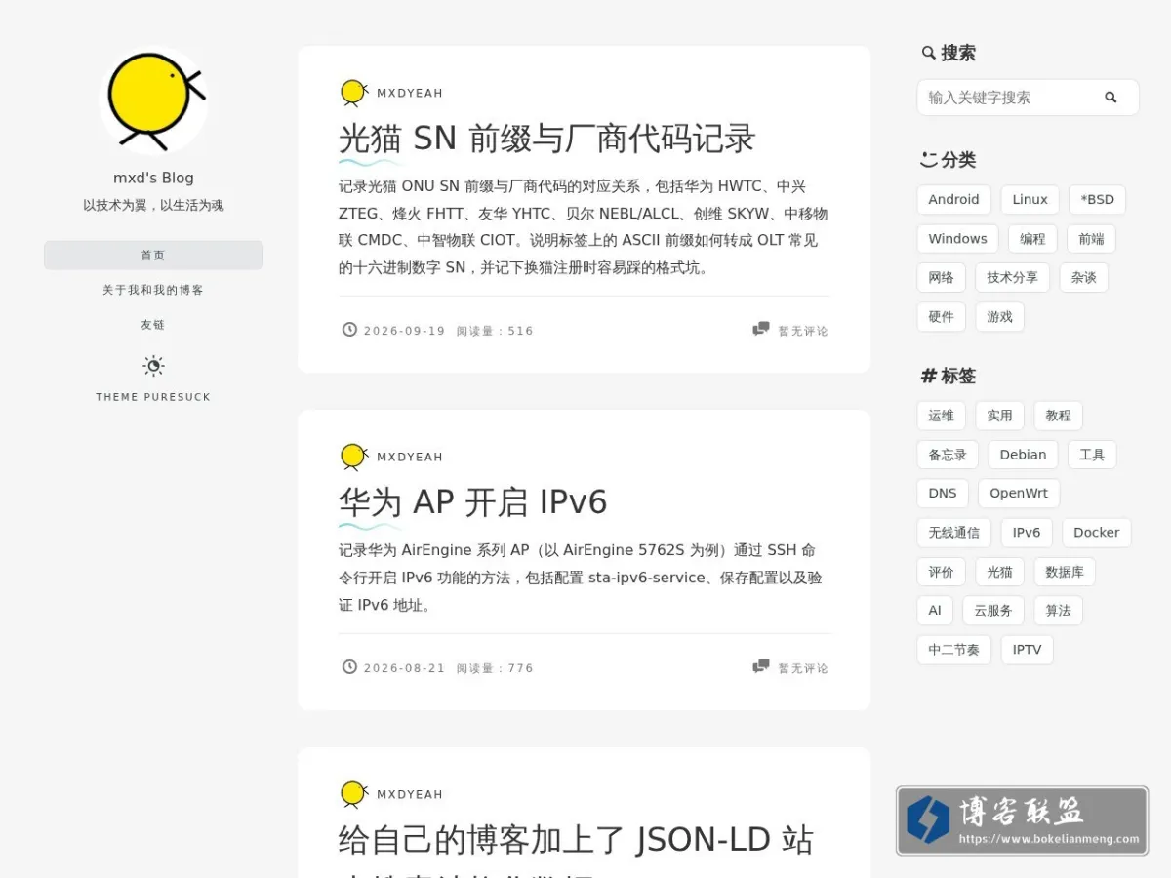Screen dimensions: 1171x878
Task: Toggle the dark/light theme sun icon
Action: (153, 366)
